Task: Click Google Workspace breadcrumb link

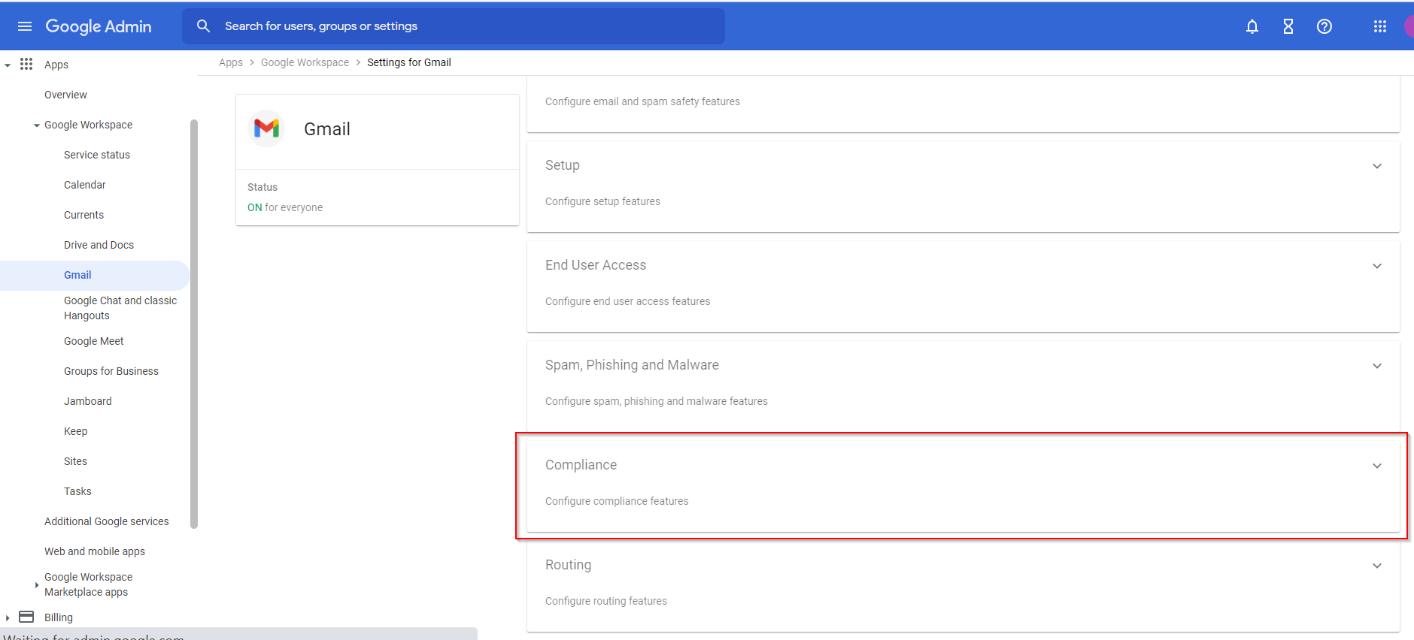Action: pyautogui.click(x=305, y=62)
